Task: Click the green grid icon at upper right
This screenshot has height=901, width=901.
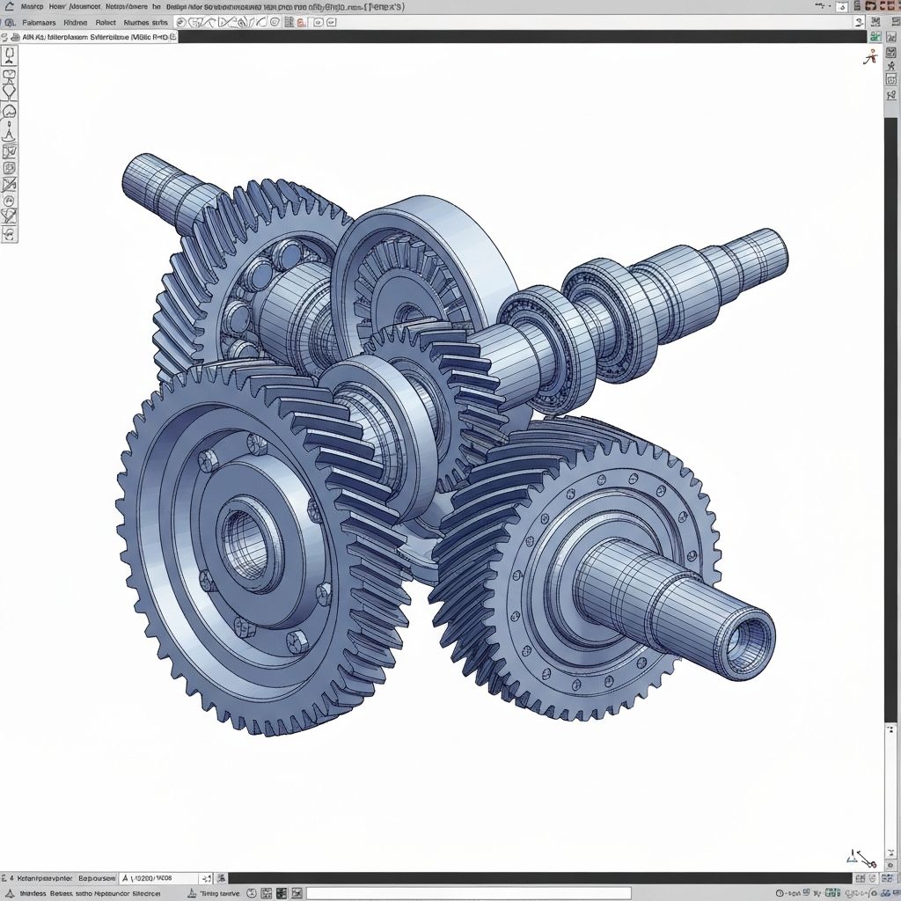Action: tap(875, 36)
